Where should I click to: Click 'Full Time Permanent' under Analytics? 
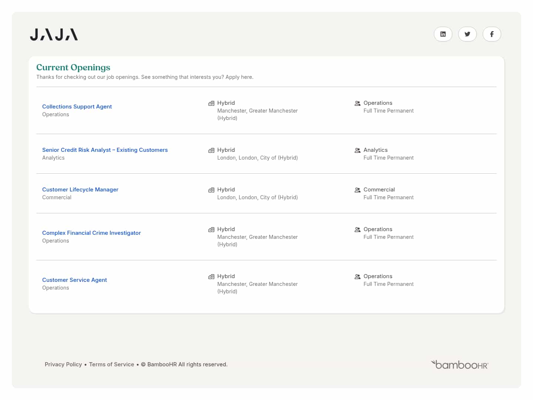[x=389, y=158]
